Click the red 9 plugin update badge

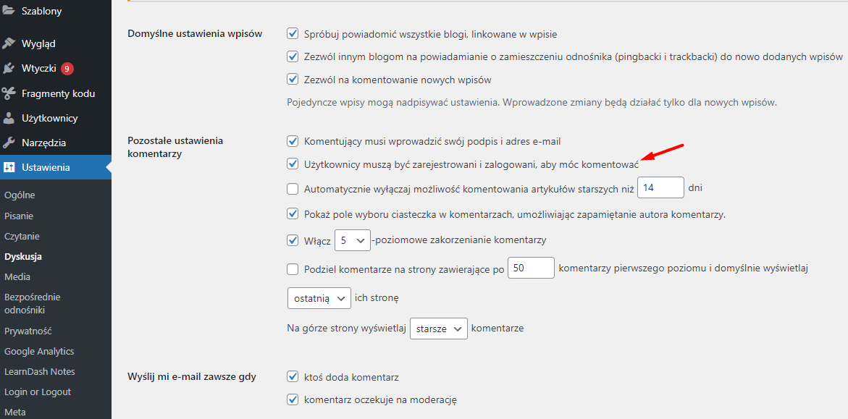click(67, 69)
